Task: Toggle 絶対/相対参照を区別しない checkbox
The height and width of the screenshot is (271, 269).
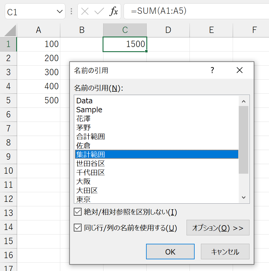Action: (x=78, y=212)
